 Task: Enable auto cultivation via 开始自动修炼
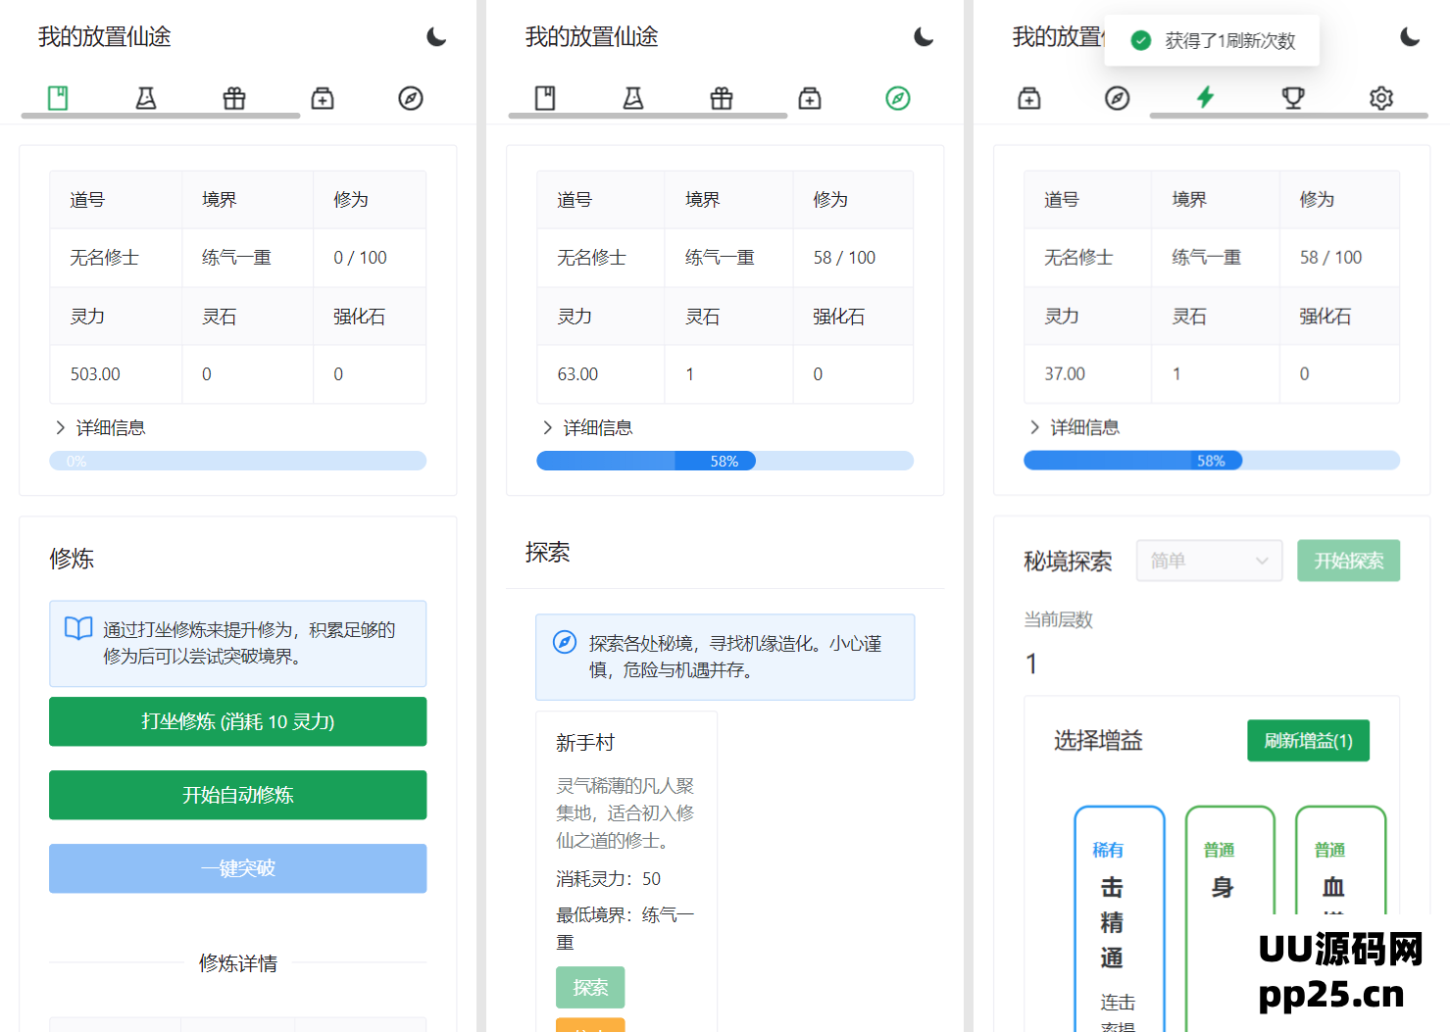point(237,795)
